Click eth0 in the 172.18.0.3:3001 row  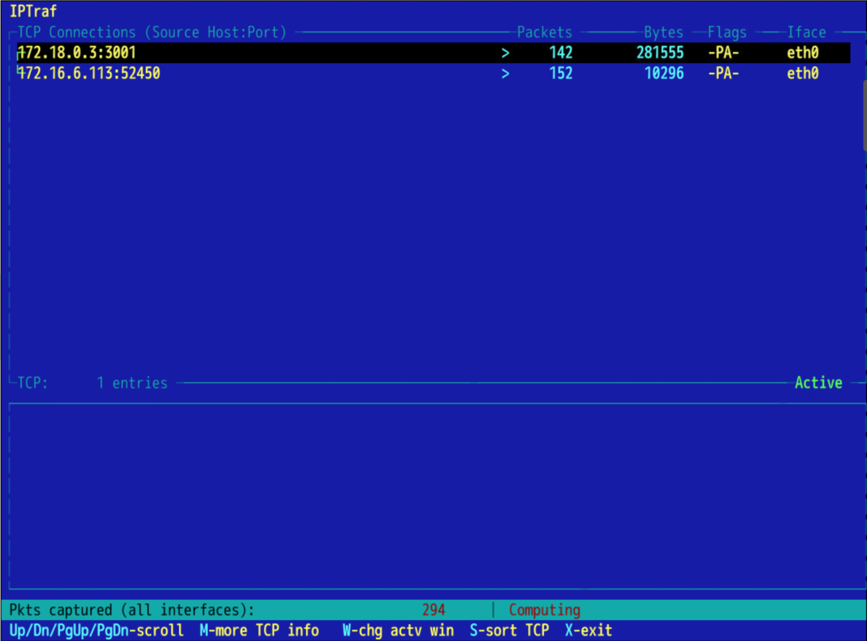coord(802,53)
